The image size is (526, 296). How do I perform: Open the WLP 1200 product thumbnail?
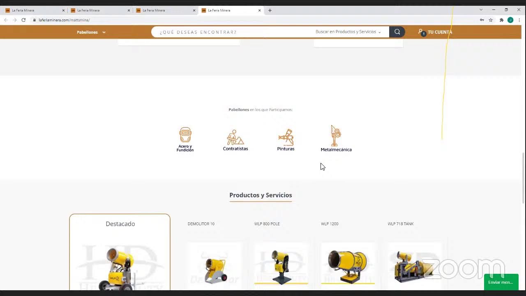click(x=348, y=266)
